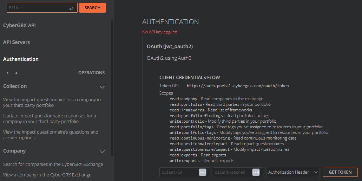Viewport: 362px width, 181px height.
Task: Click the read:company scope
Action: click(x=184, y=99)
